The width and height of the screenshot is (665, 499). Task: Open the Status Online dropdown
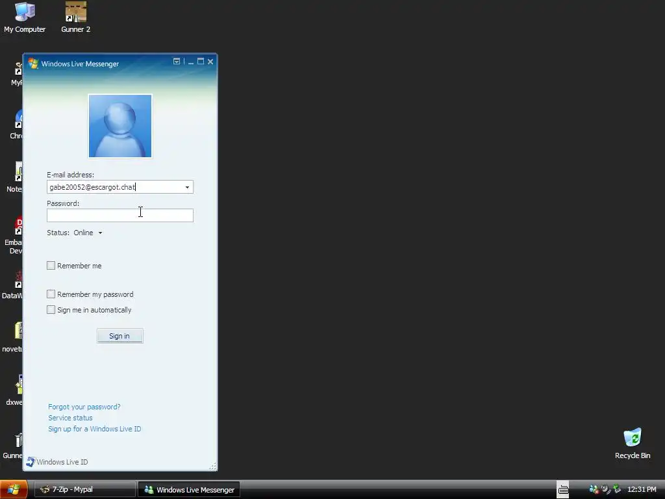(88, 233)
